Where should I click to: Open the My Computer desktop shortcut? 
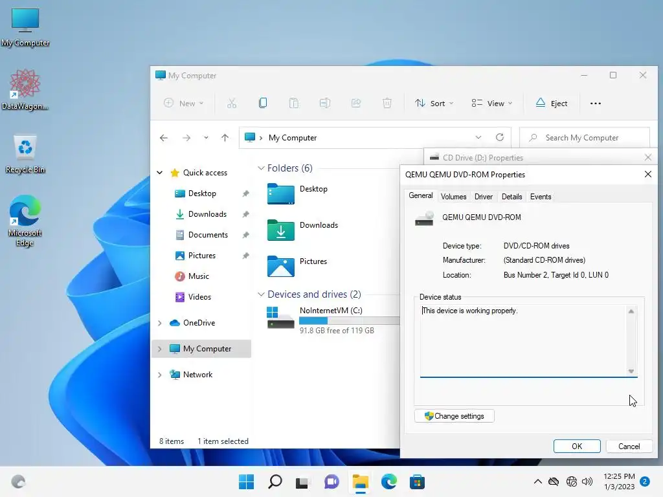(x=25, y=27)
